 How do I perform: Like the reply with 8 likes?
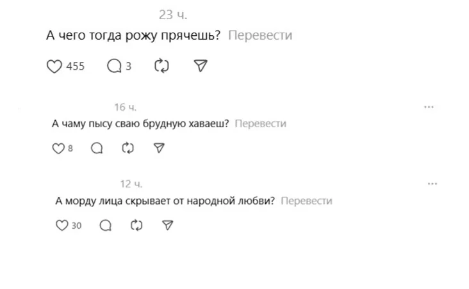coord(58,148)
